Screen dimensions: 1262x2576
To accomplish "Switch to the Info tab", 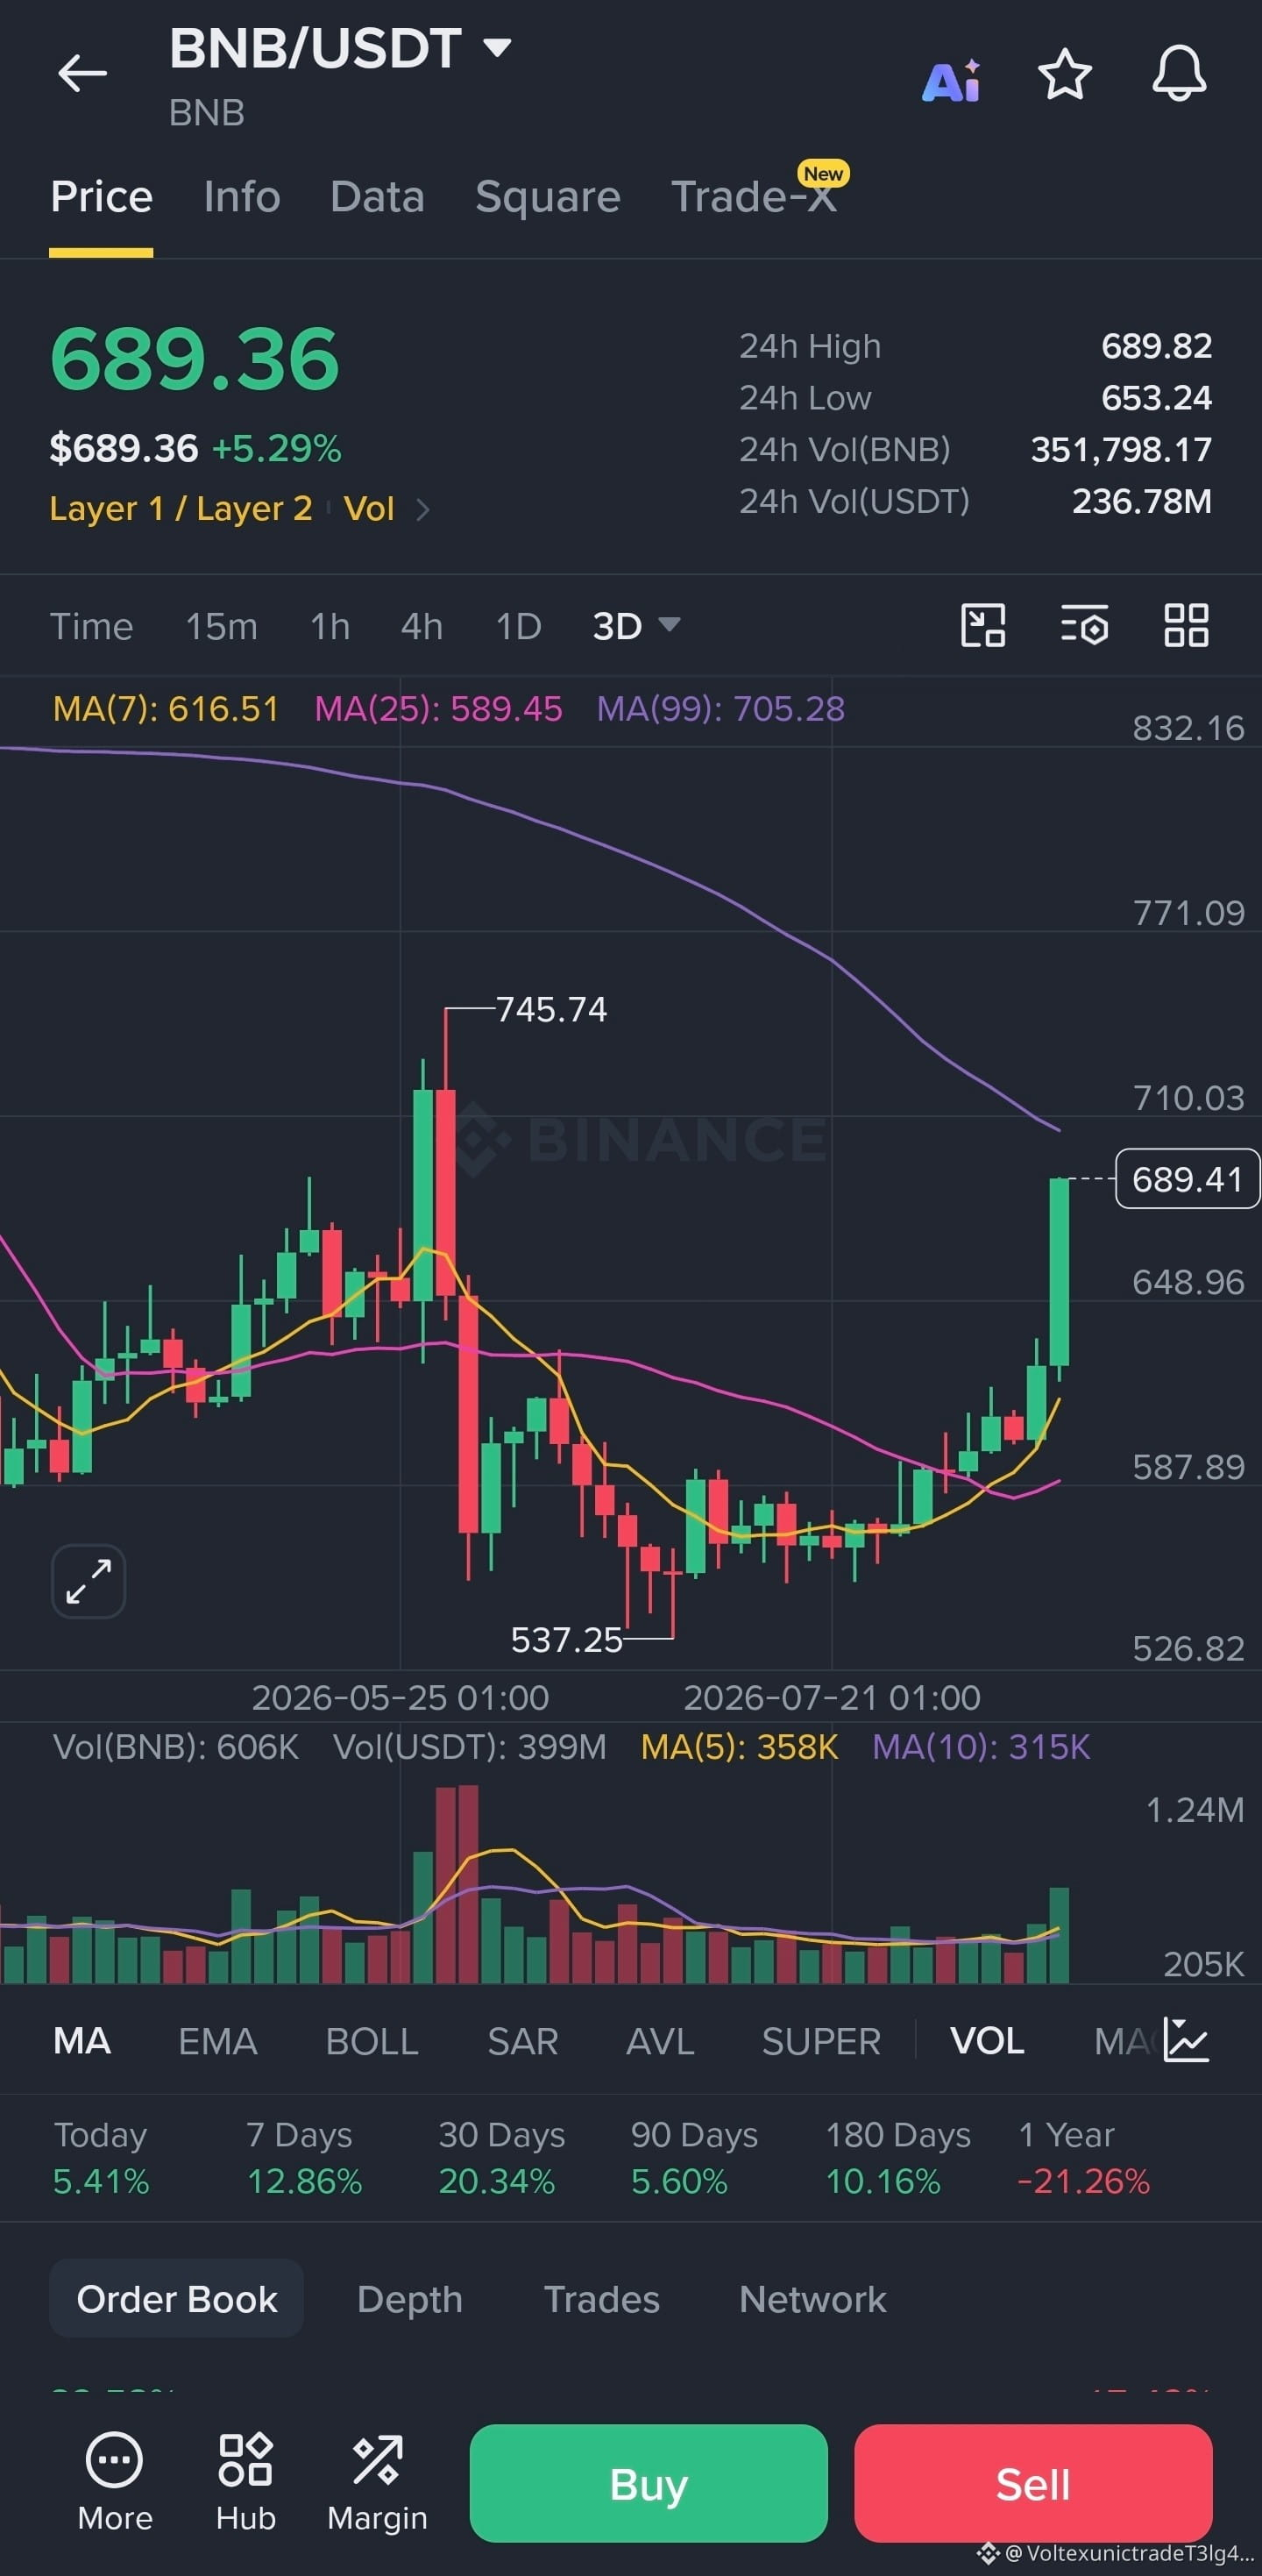I will coord(242,196).
